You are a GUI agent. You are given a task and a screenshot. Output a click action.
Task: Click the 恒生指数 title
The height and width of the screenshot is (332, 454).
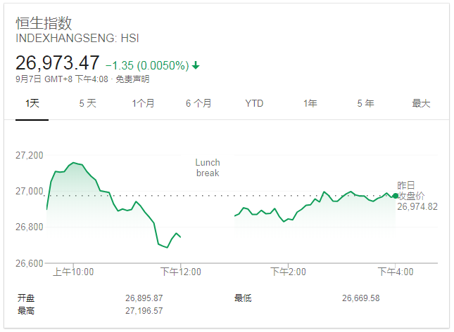coord(44,23)
